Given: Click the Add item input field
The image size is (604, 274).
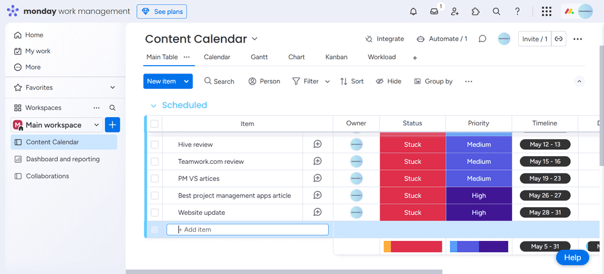Looking at the screenshot, I should 248,230.
